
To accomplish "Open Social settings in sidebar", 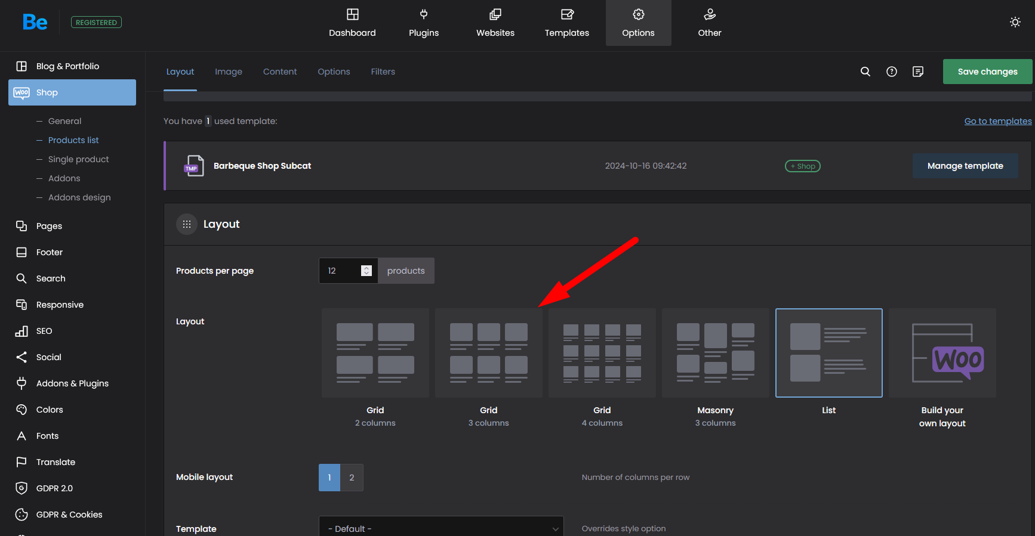I will (x=72, y=357).
